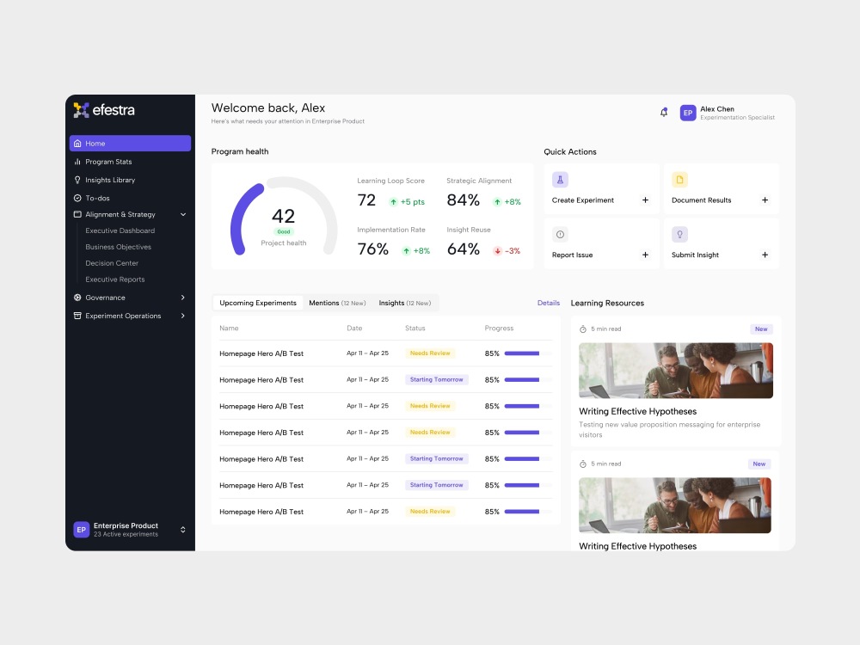Click the flask icon on Create Experiment
Image resolution: width=860 pixels, height=645 pixels.
(x=560, y=180)
